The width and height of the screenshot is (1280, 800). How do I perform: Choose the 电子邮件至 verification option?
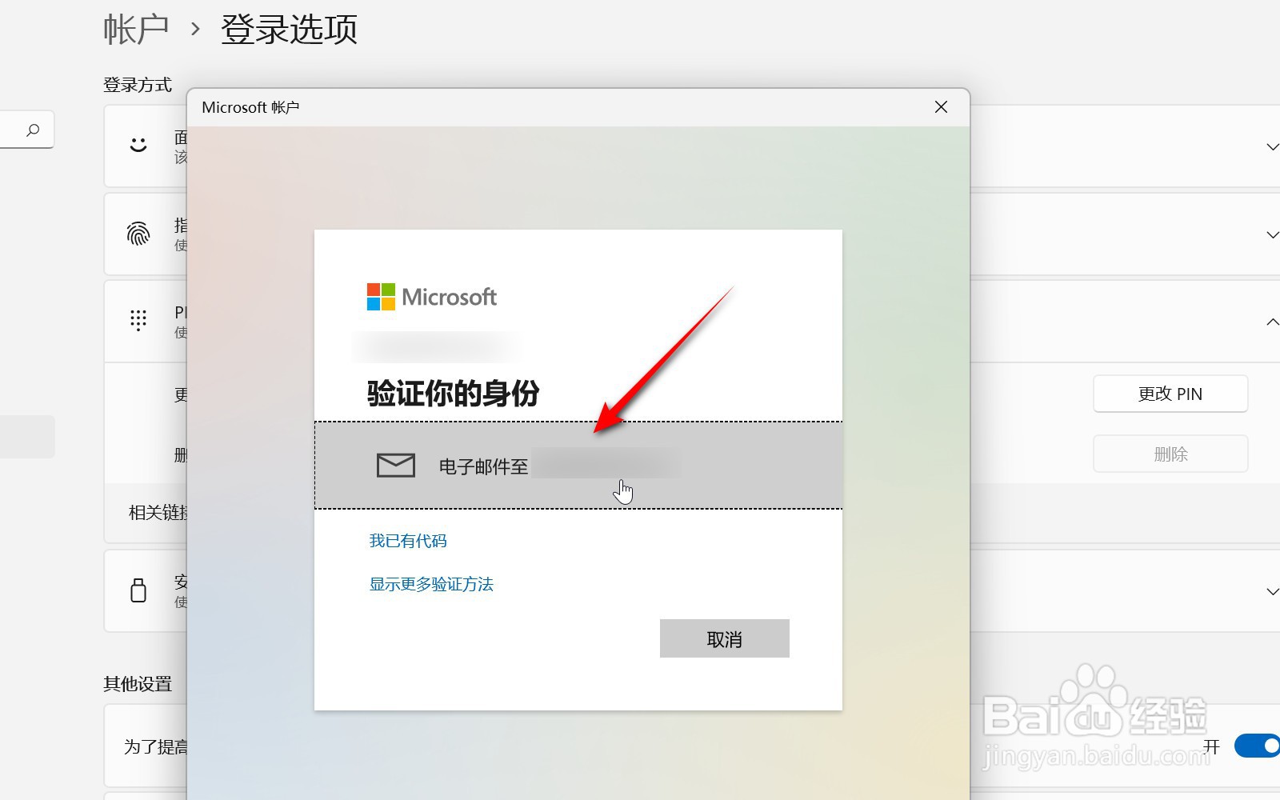(578, 465)
